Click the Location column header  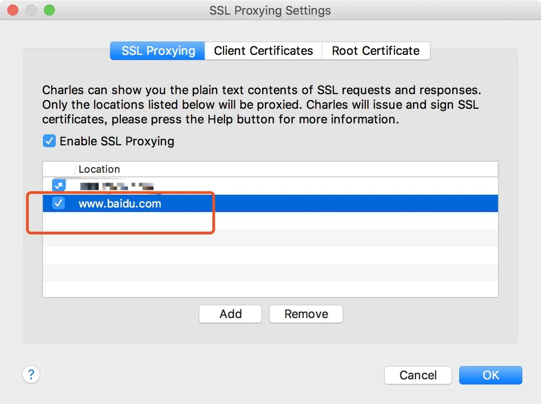point(99,169)
